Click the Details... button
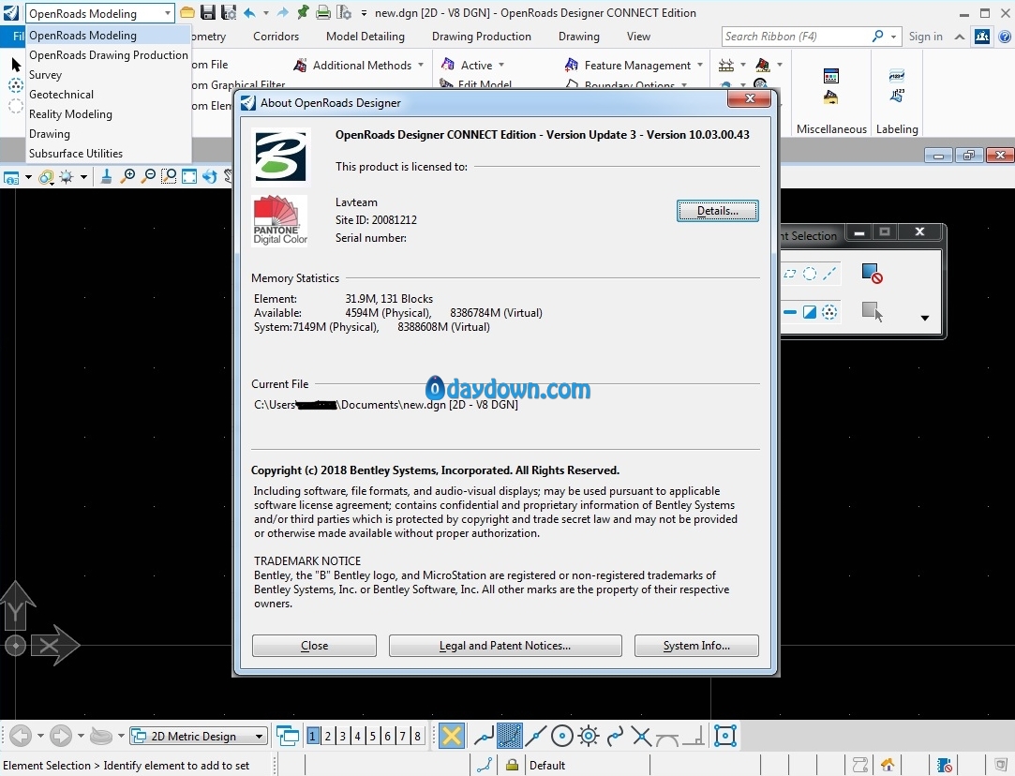The width and height of the screenshot is (1015, 776). (717, 210)
